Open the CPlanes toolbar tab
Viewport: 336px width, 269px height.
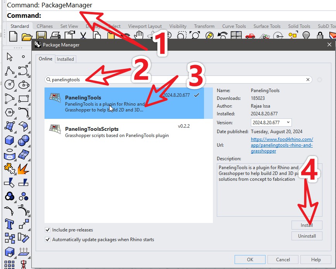click(45, 26)
